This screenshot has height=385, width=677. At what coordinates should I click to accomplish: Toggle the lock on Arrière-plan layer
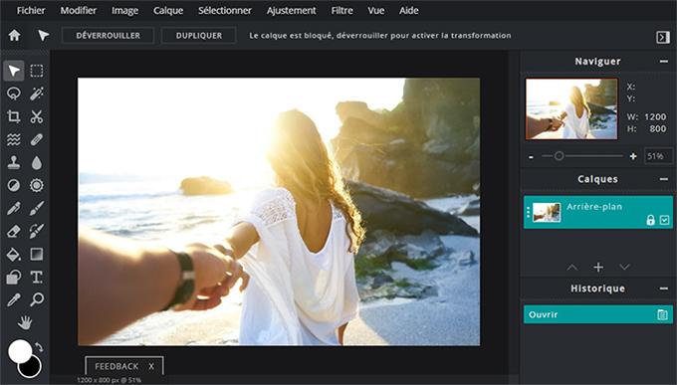650,220
